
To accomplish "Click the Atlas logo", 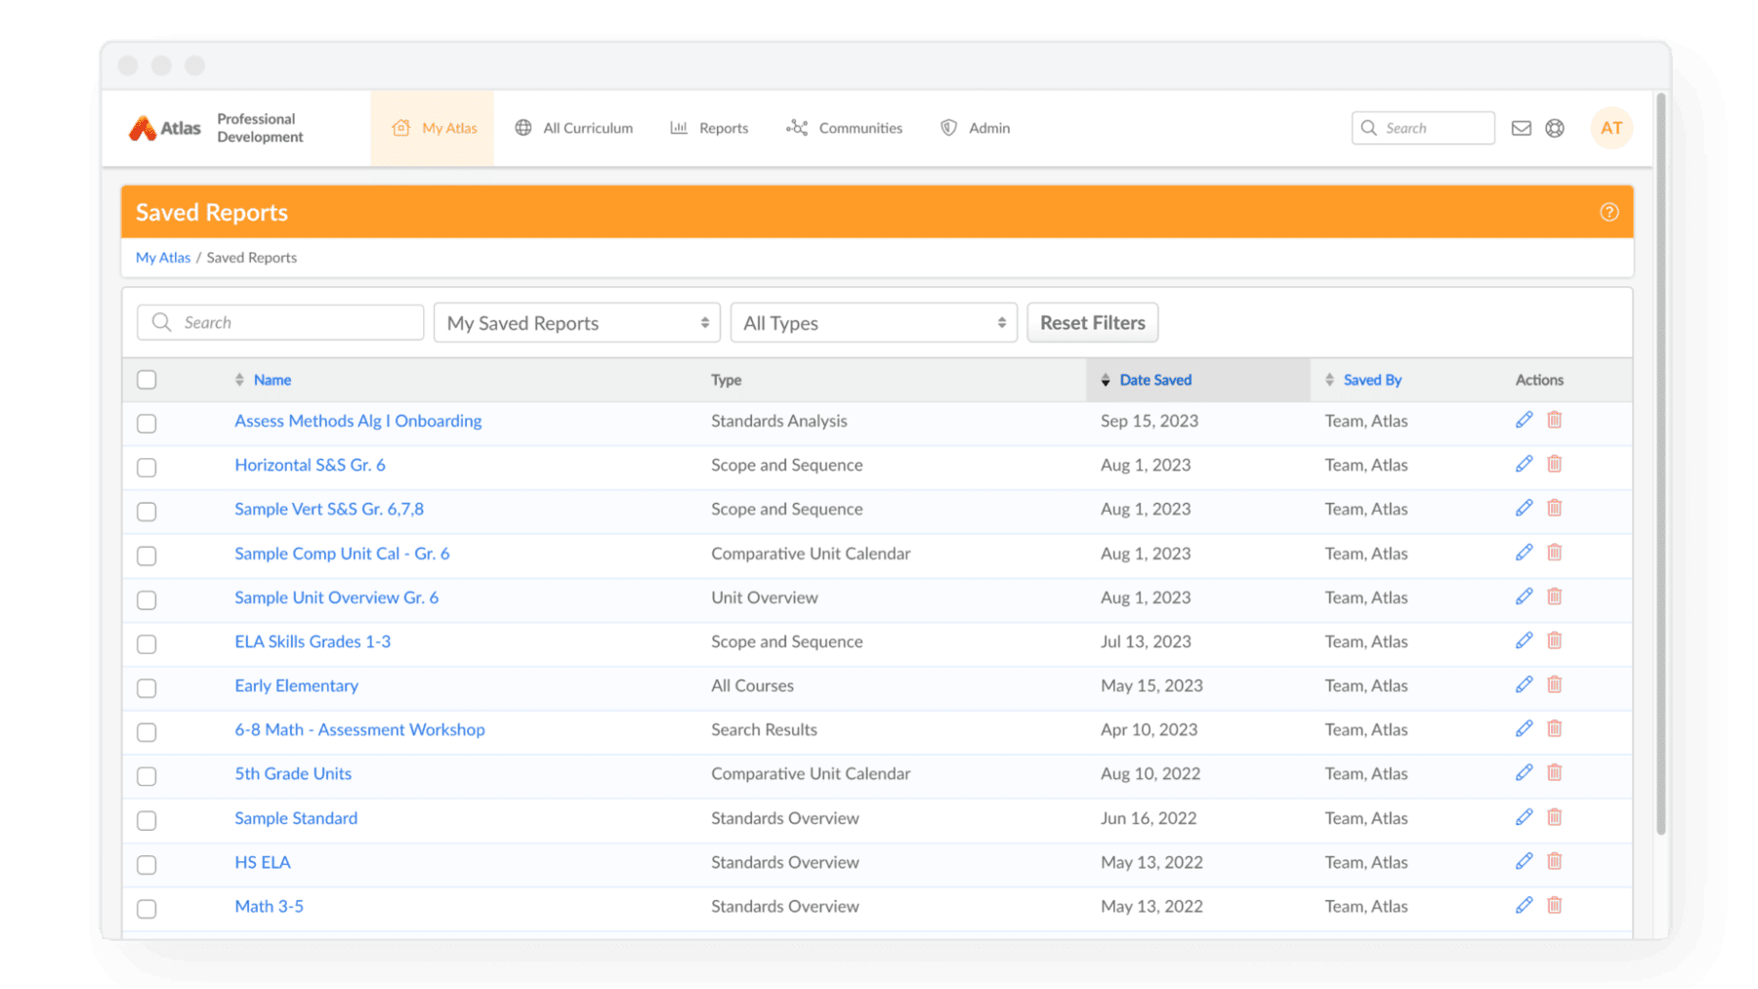I will (164, 128).
